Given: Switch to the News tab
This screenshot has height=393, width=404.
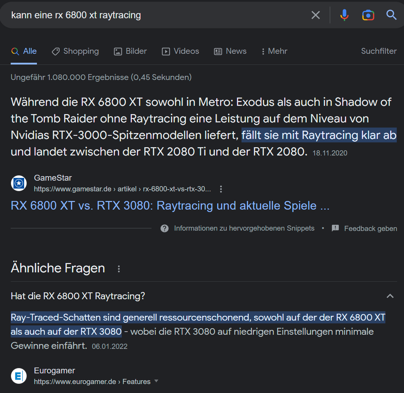Looking at the screenshot, I should (x=230, y=51).
